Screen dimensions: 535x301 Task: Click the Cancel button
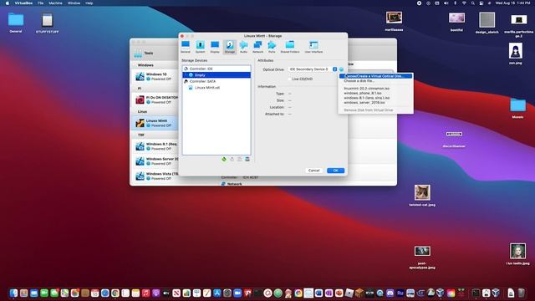pos(313,171)
